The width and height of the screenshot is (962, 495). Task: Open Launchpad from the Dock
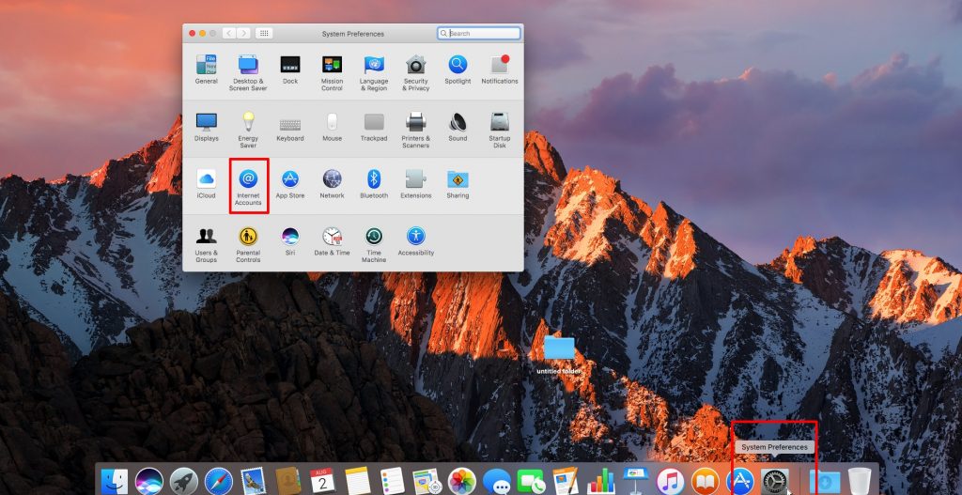point(184,482)
